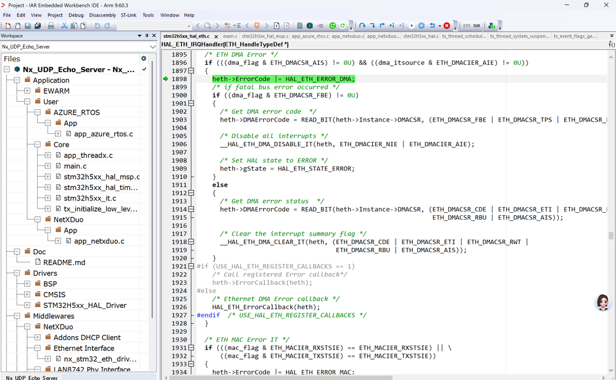The height and width of the screenshot is (380, 616).
Task: Expand the STM32H5xx_HAL_Driver folder
Action: tap(27, 305)
